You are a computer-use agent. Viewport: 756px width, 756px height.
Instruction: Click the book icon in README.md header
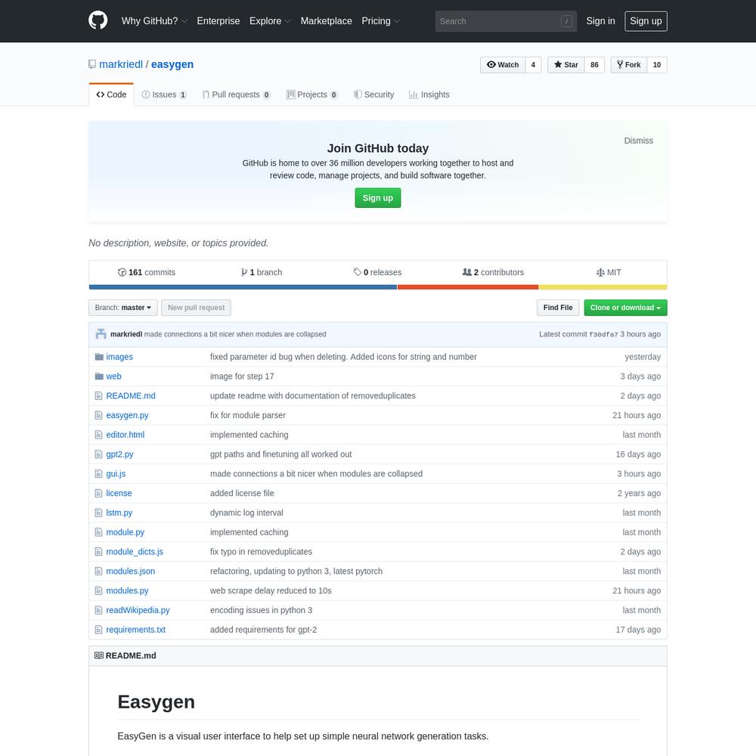99,655
